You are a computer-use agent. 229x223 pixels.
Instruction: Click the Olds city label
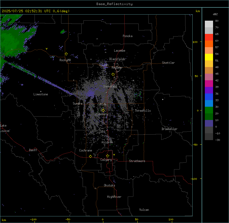tap(103, 104)
